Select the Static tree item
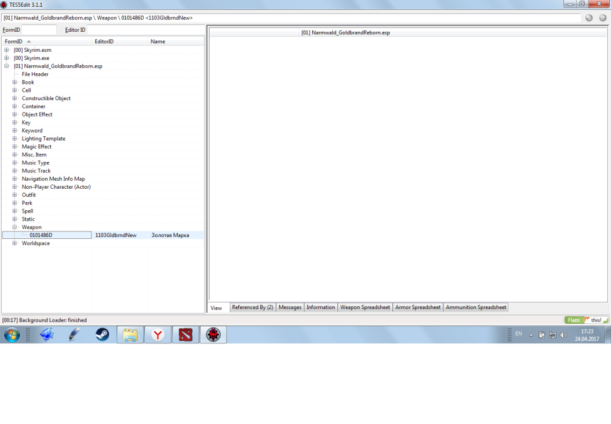This screenshot has width=611, height=424. tap(29, 219)
